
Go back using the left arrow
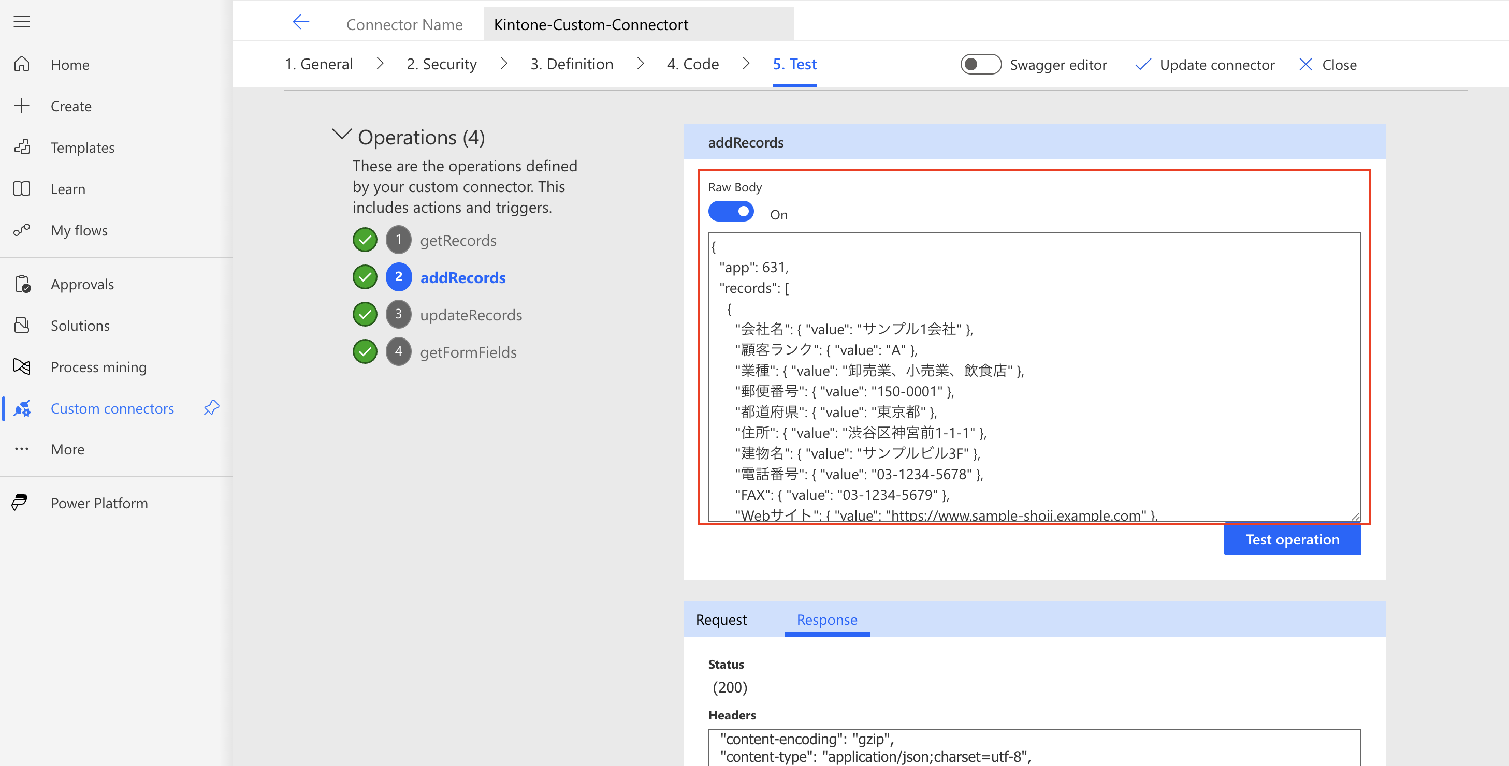(301, 22)
